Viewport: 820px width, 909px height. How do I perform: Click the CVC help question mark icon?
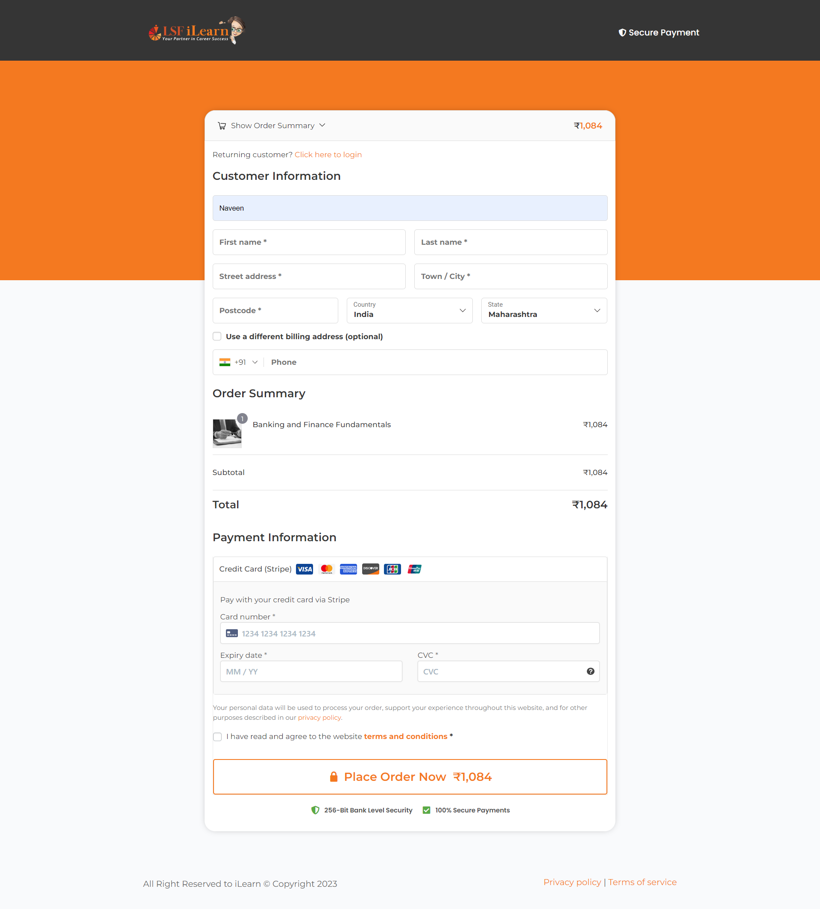[x=590, y=671]
